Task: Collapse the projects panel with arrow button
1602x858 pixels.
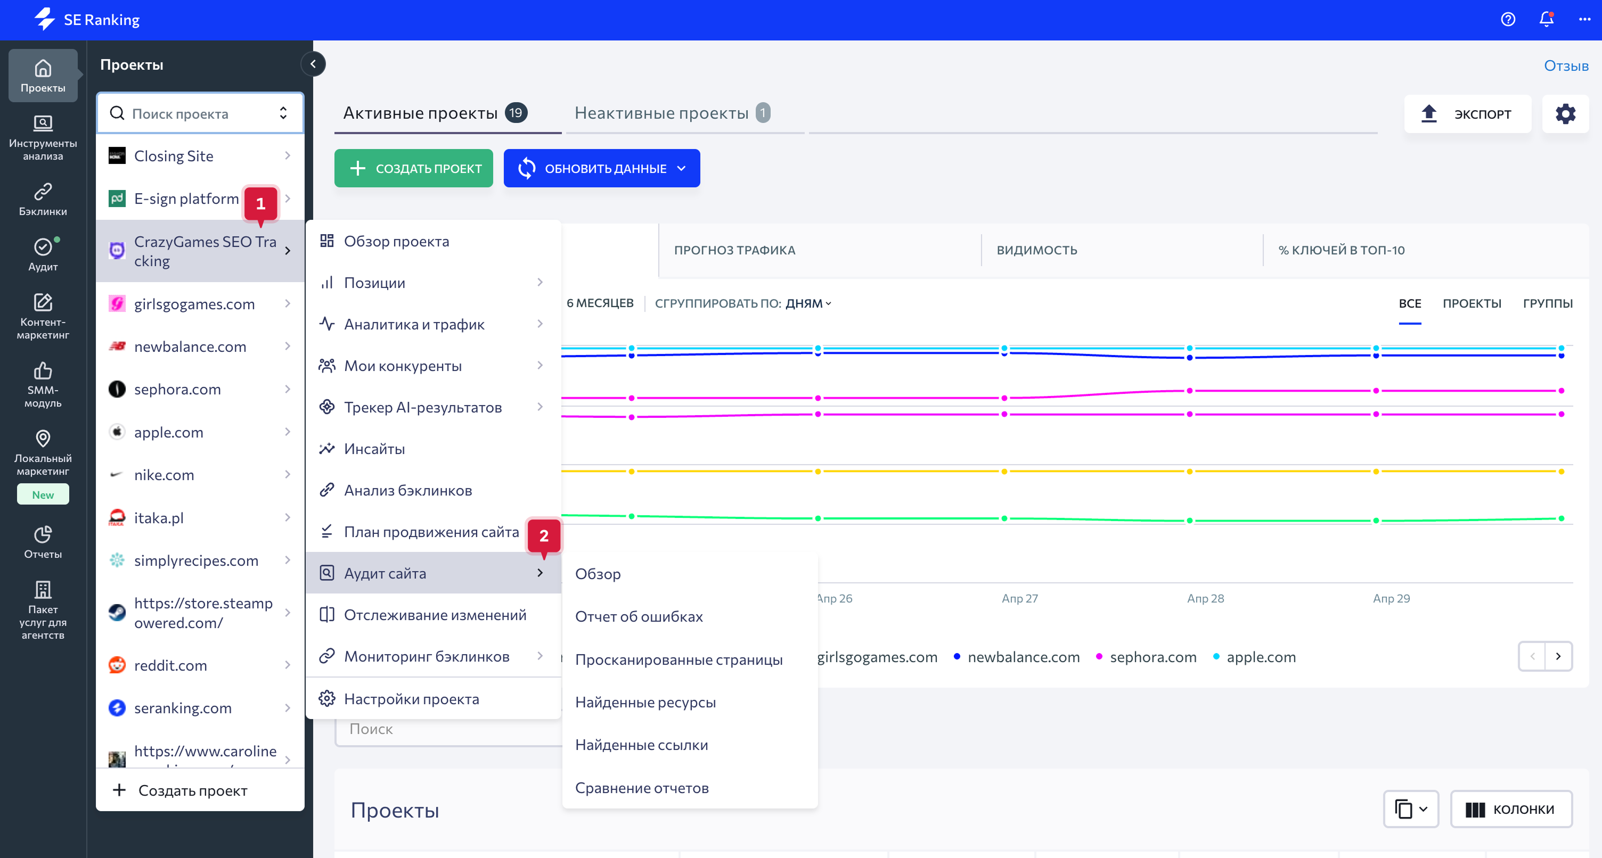Action: pyautogui.click(x=314, y=63)
